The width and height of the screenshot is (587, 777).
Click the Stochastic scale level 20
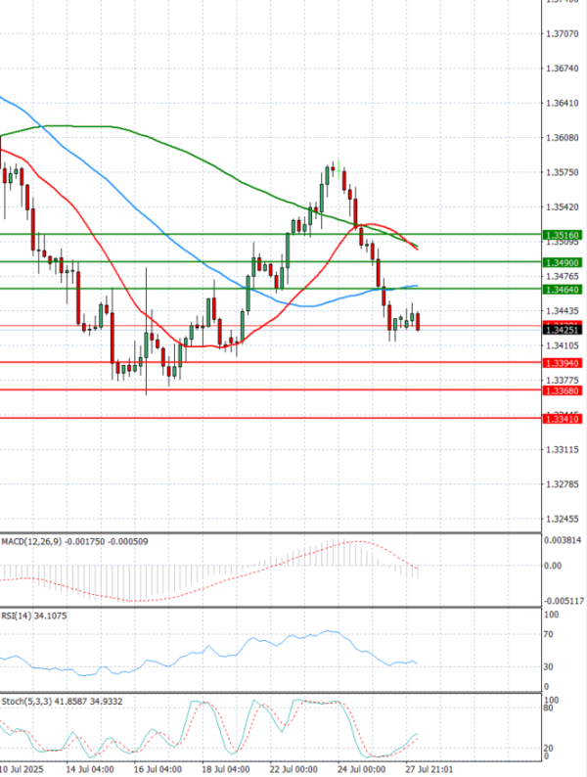click(x=549, y=749)
